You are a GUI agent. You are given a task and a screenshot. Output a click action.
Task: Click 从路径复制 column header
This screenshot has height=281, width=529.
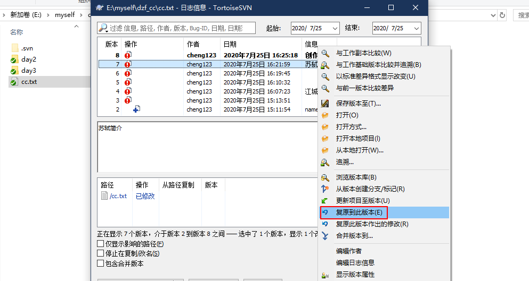[x=178, y=185]
